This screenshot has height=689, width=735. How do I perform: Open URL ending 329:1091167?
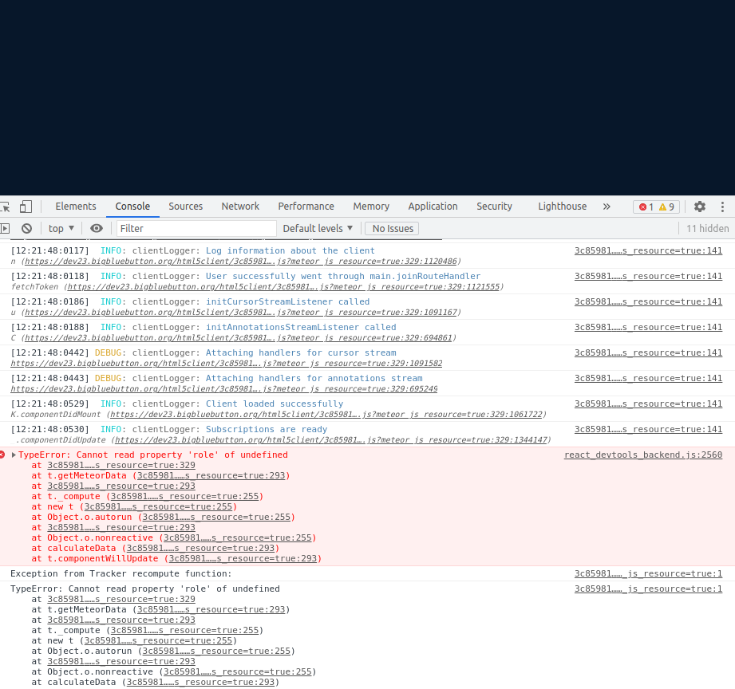tap(241, 313)
